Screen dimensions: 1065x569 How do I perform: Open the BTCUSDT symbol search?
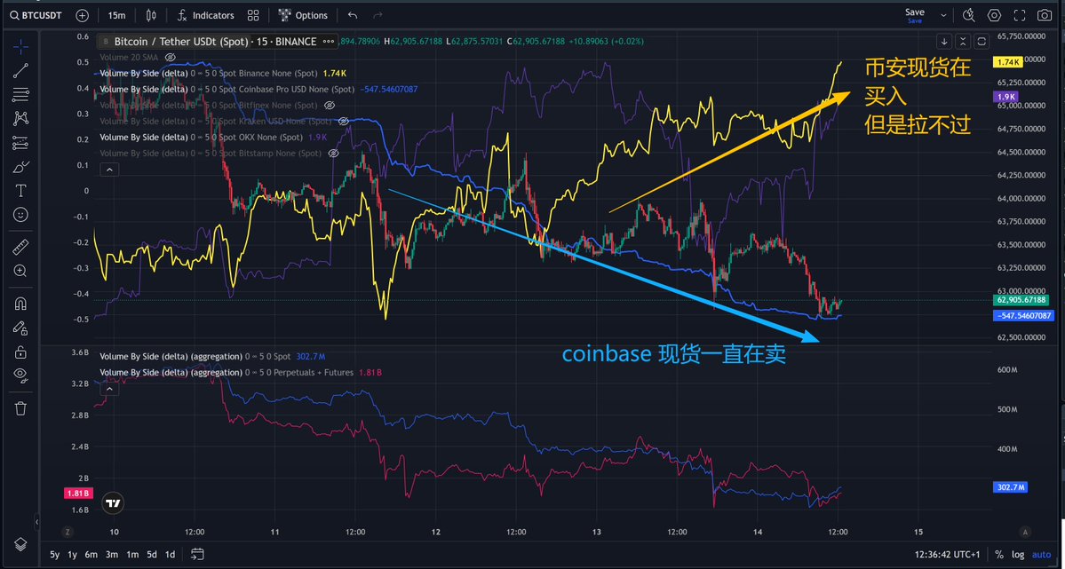click(36, 15)
